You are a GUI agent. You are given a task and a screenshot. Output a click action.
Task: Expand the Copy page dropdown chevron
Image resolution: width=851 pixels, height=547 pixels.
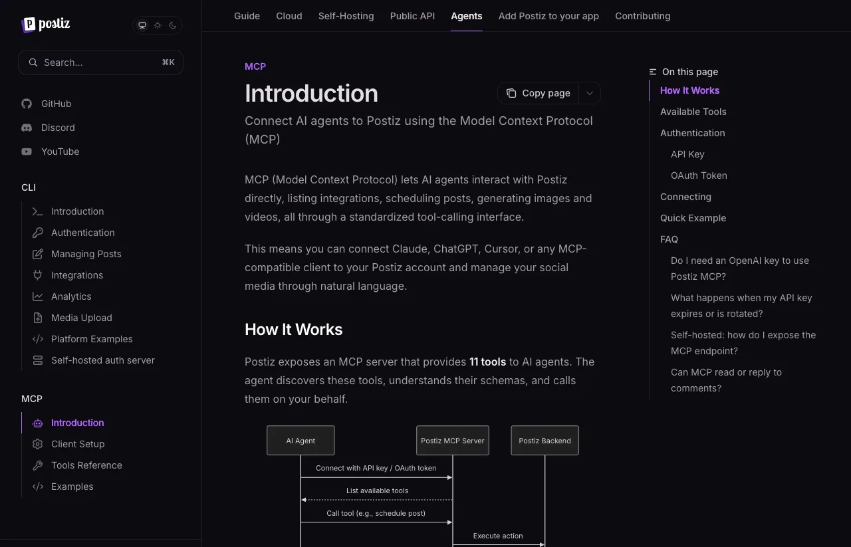590,93
